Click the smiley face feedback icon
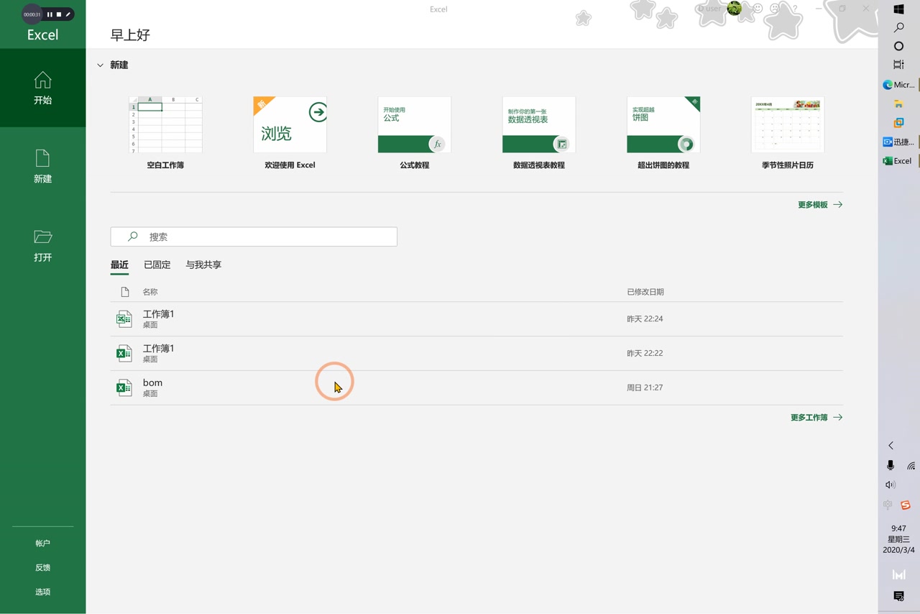The width and height of the screenshot is (920, 614). (x=757, y=9)
